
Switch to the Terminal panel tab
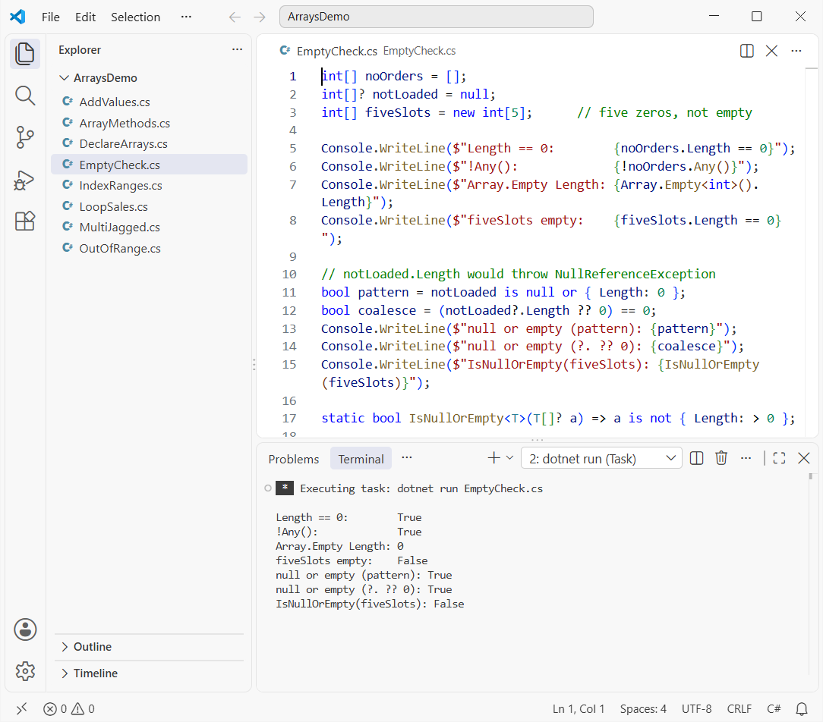361,459
